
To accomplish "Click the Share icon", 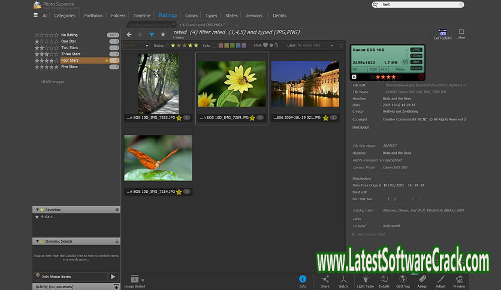I will click(325, 280).
